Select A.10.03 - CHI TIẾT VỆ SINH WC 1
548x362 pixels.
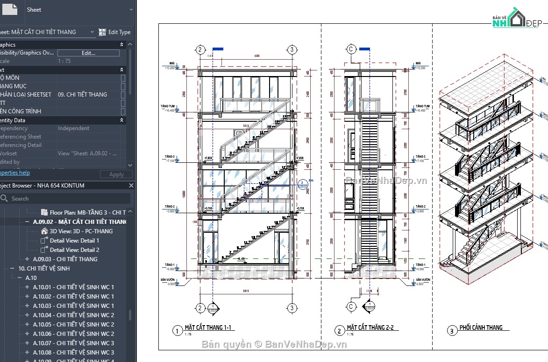pyautogui.click(x=73, y=306)
